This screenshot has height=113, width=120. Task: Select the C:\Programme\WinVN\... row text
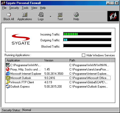coord(25,65)
